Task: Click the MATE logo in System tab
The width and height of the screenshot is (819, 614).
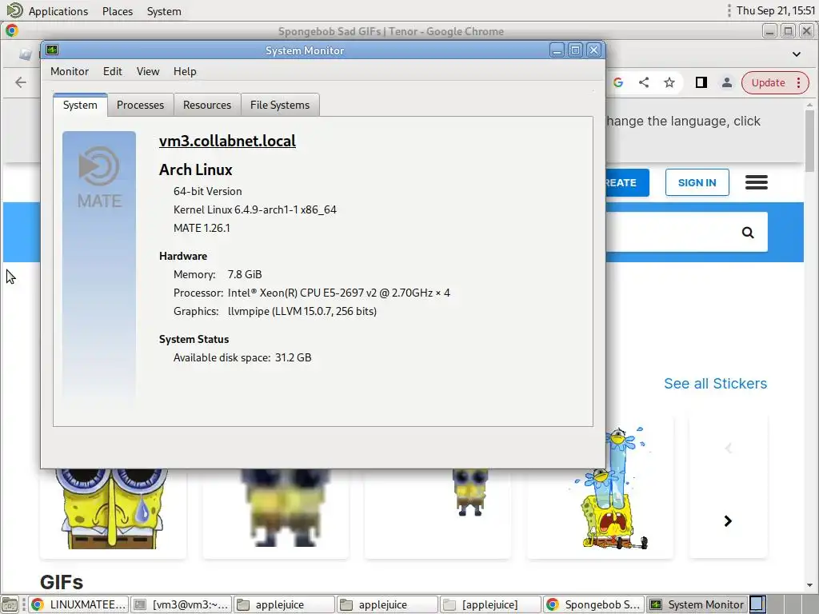Action: point(99,177)
